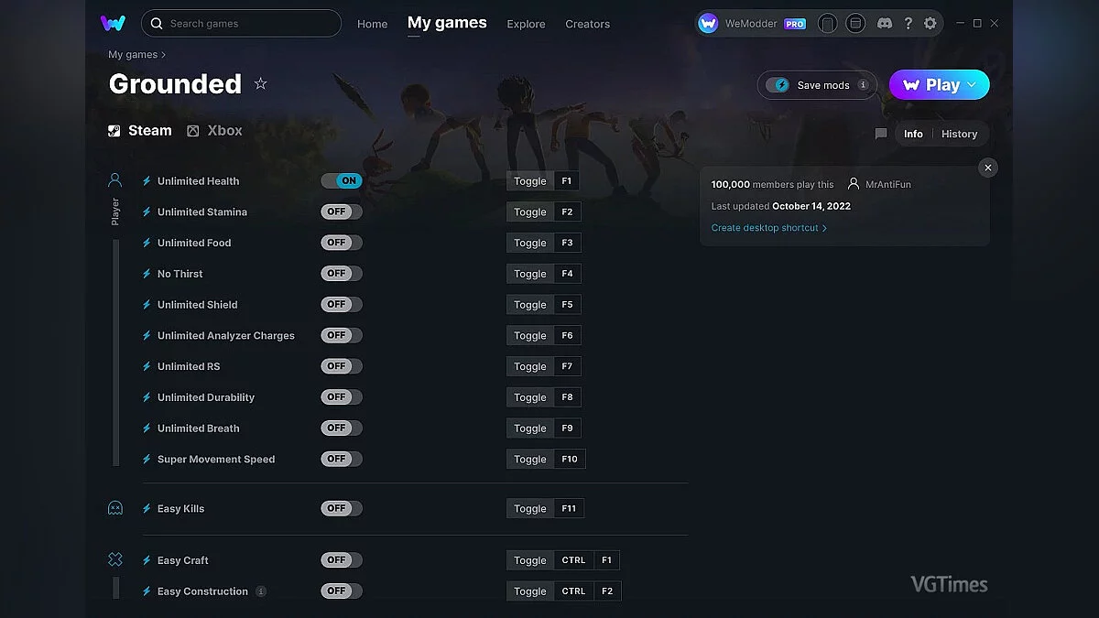Enable Unlimited Stamina toggle

[342, 211]
